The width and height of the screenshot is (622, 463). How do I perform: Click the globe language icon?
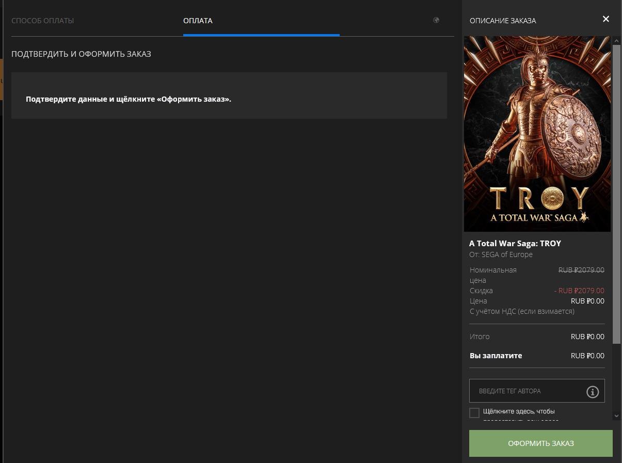[x=436, y=20]
